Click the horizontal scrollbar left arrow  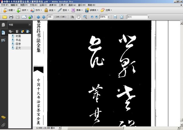(x=60, y=128)
